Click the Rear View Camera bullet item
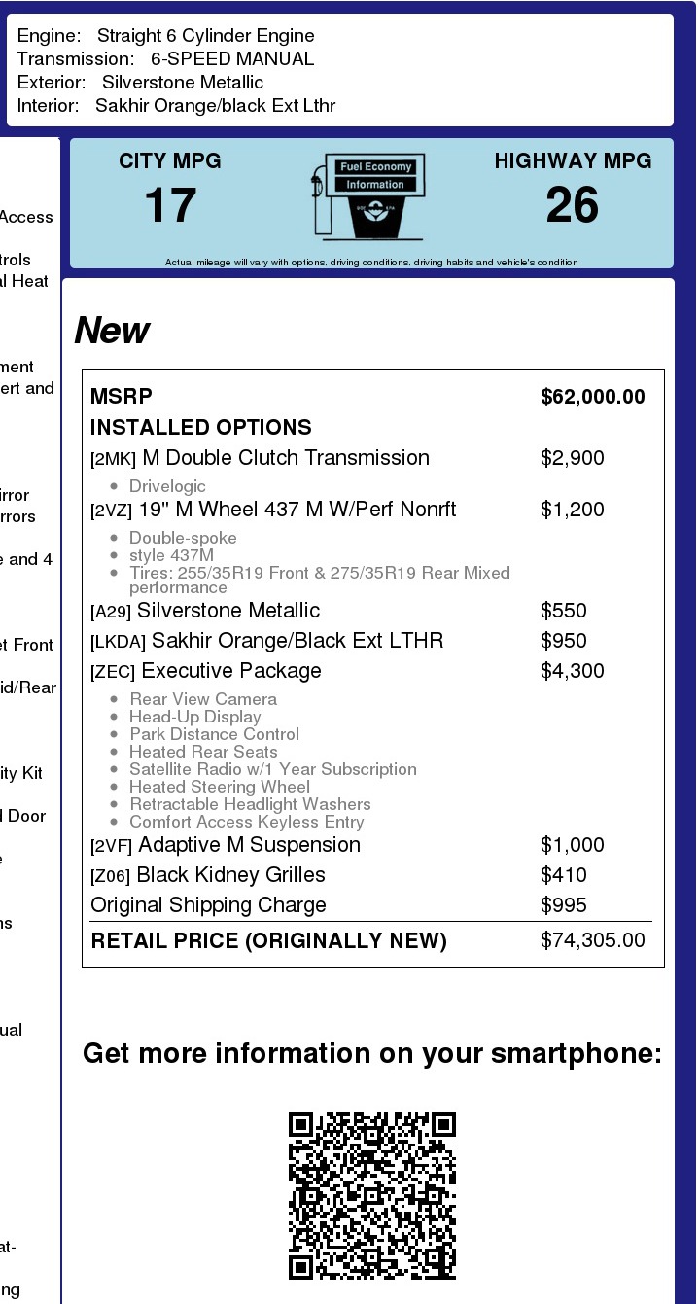The height and width of the screenshot is (1304, 700). [x=203, y=699]
